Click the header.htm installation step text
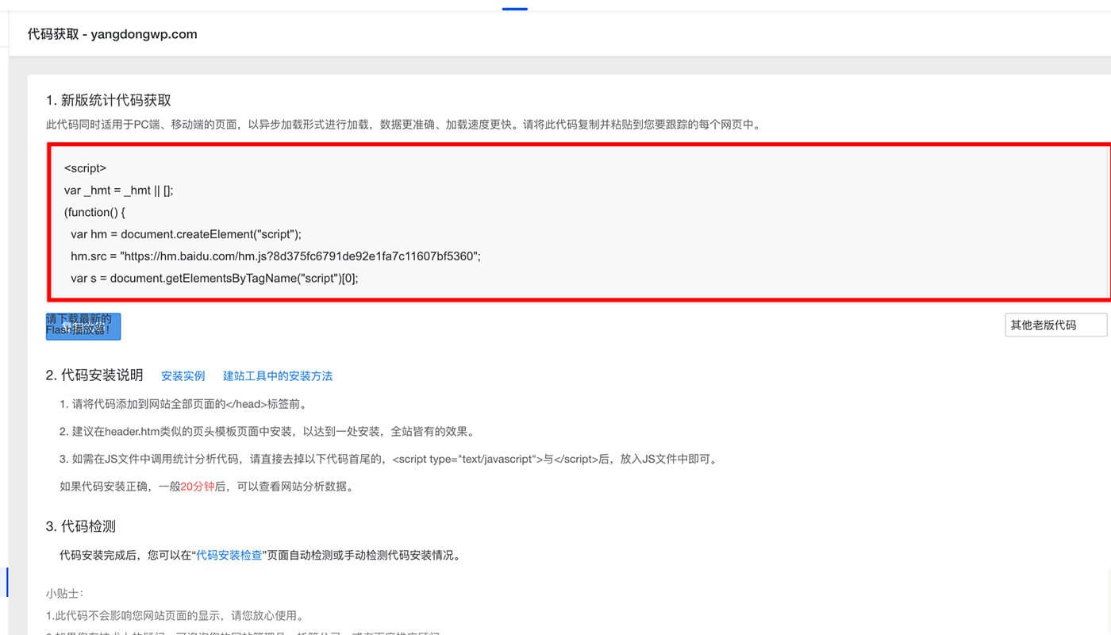Viewport: 1111px width, 635px height. coord(267,432)
